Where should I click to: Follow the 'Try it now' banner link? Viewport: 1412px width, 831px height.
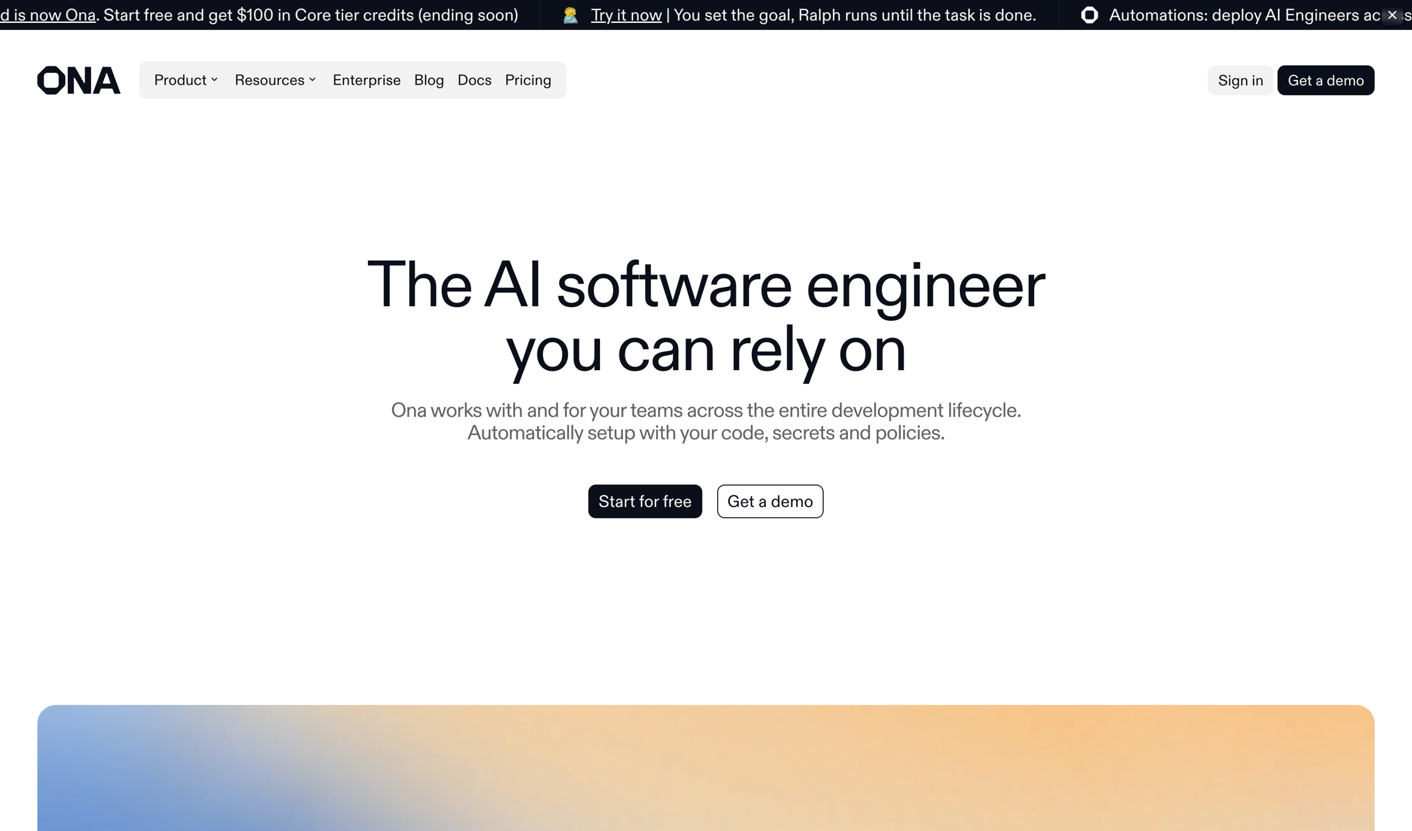click(626, 15)
